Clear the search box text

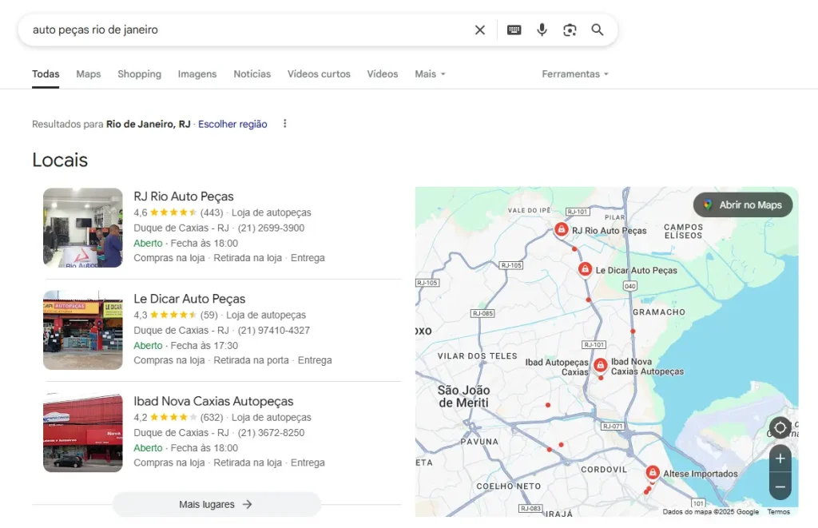(480, 30)
